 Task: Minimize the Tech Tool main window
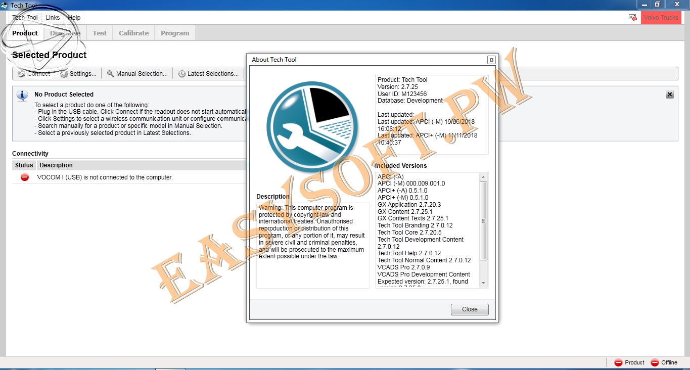(644, 5)
